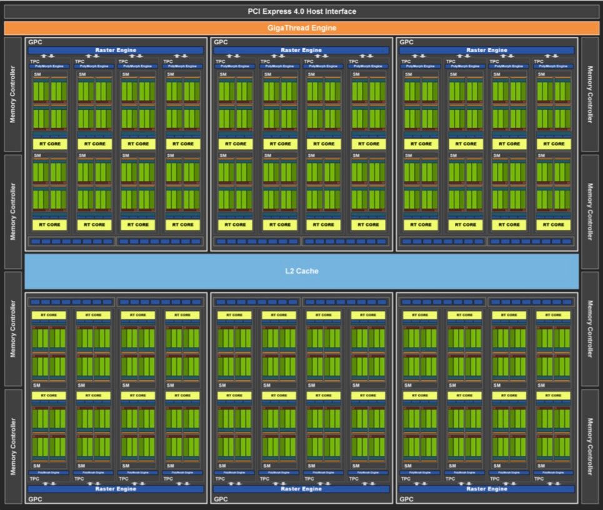Click the L2 Cache block
This screenshot has height=510, width=603.
(301, 271)
